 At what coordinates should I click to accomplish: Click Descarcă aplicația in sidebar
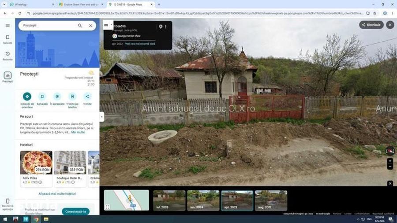(x=7, y=204)
